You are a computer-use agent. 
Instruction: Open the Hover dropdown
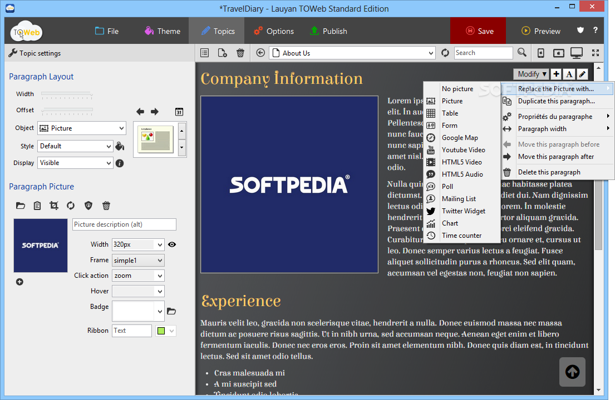(x=138, y=291)
